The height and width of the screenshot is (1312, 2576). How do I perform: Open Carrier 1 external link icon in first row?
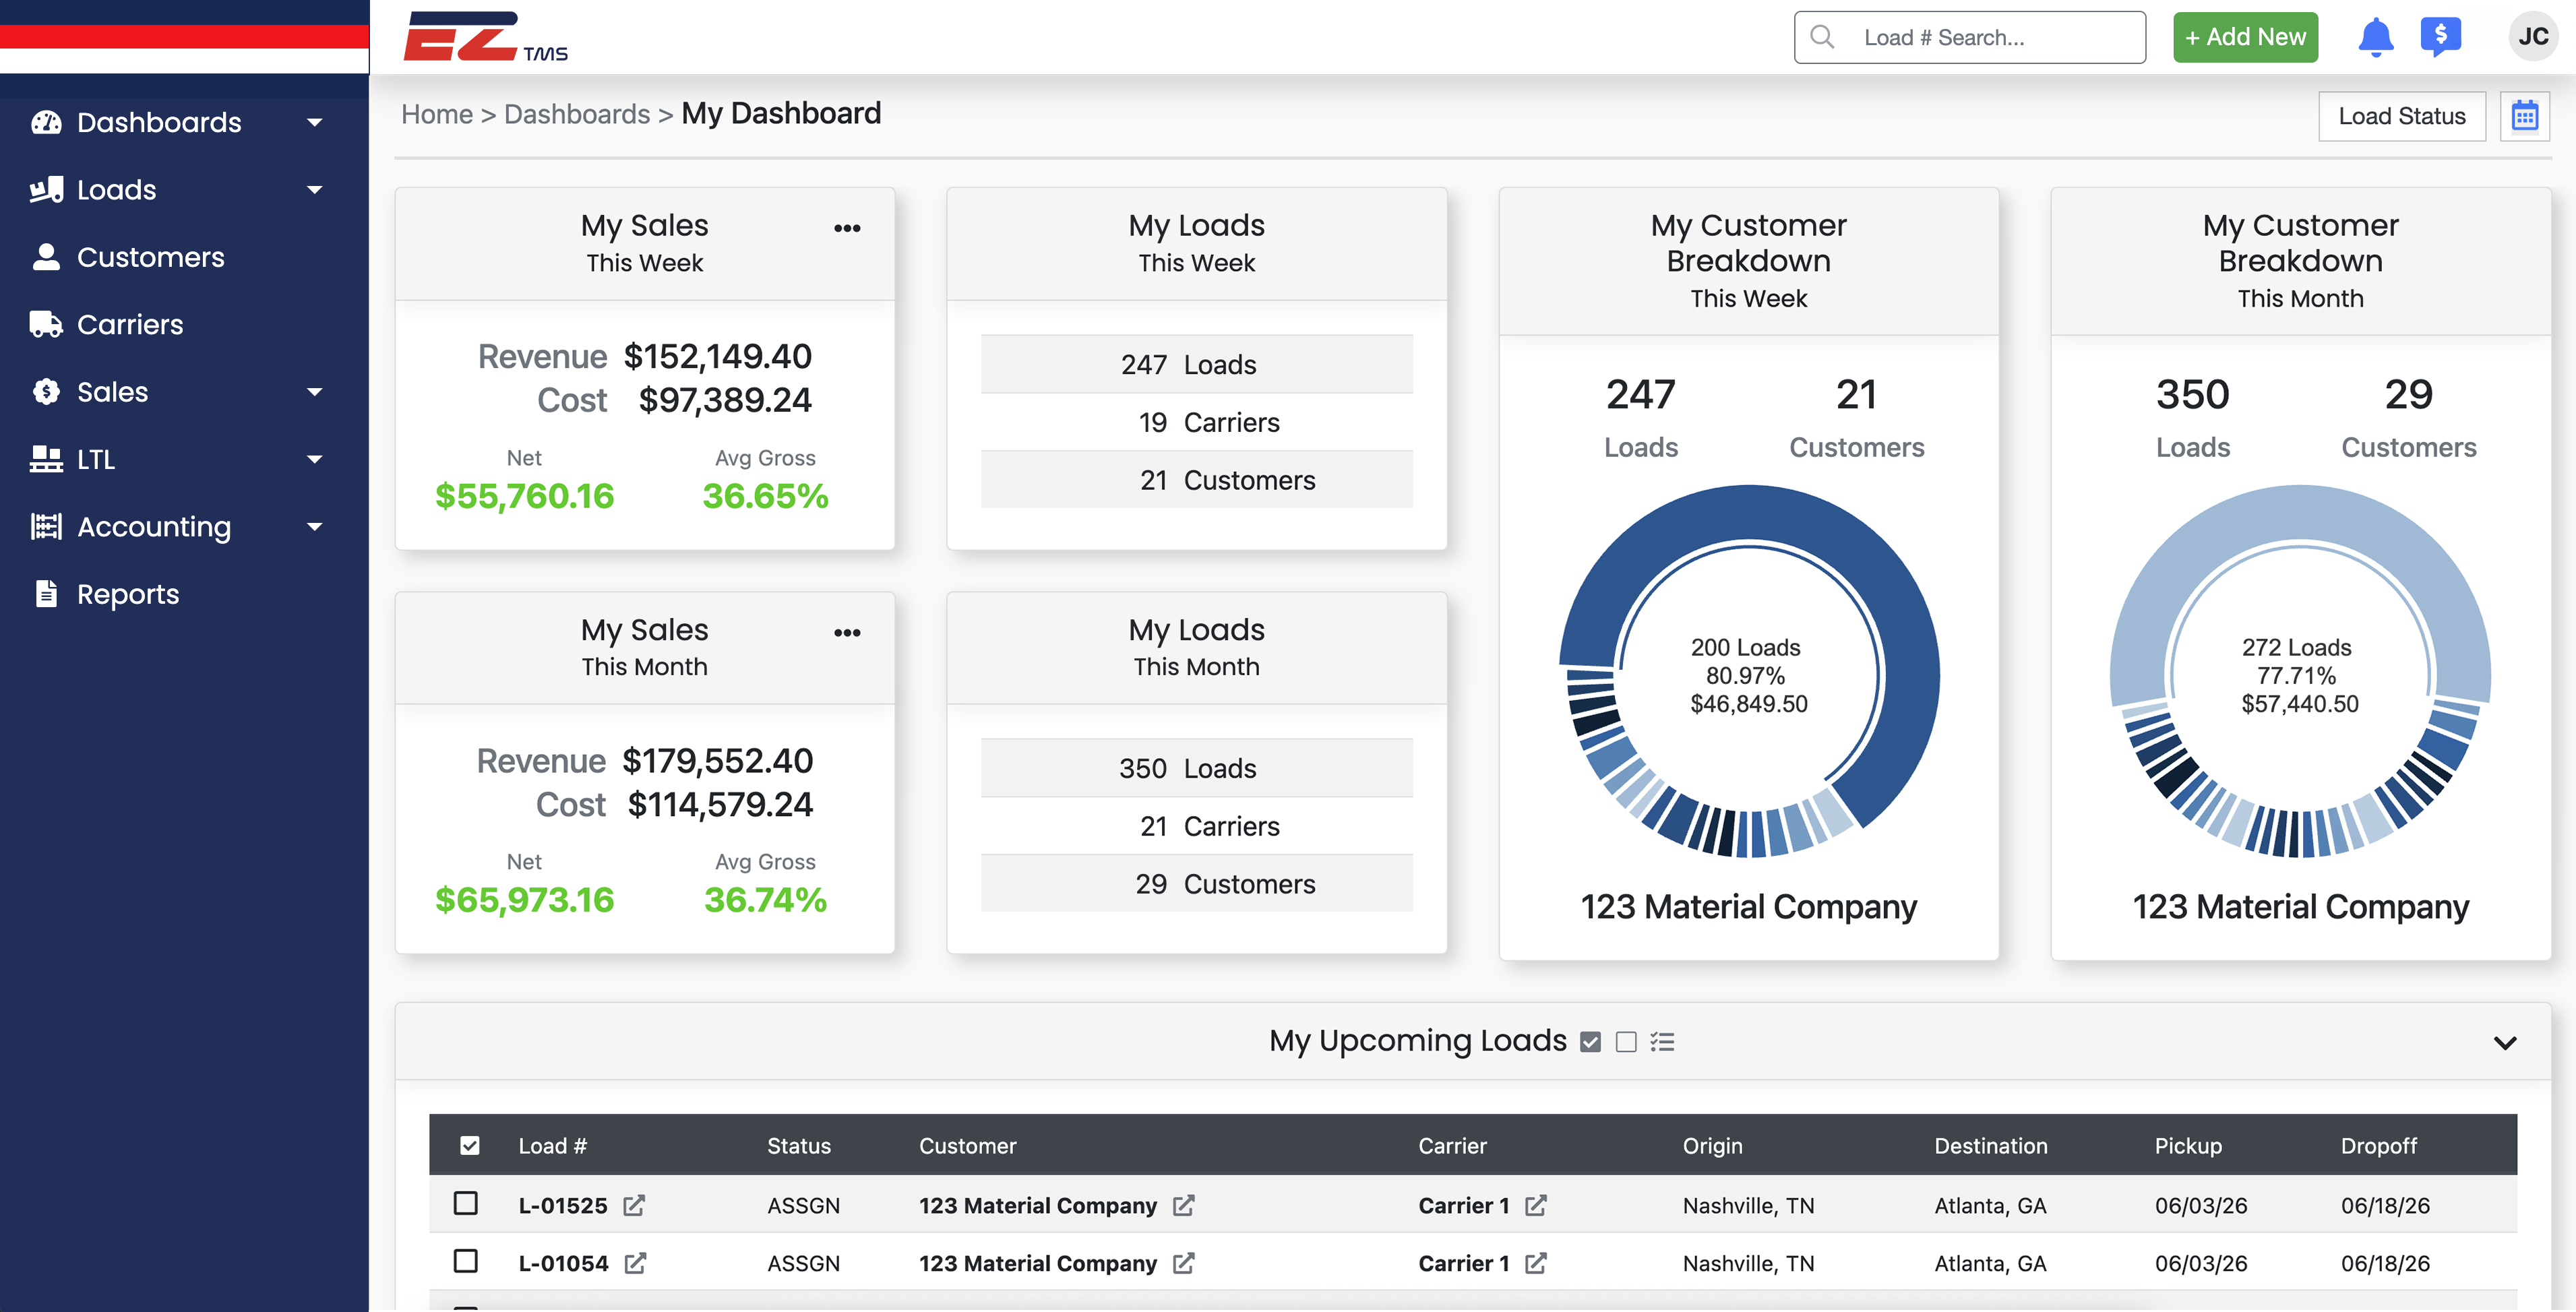[1535, 1205]
